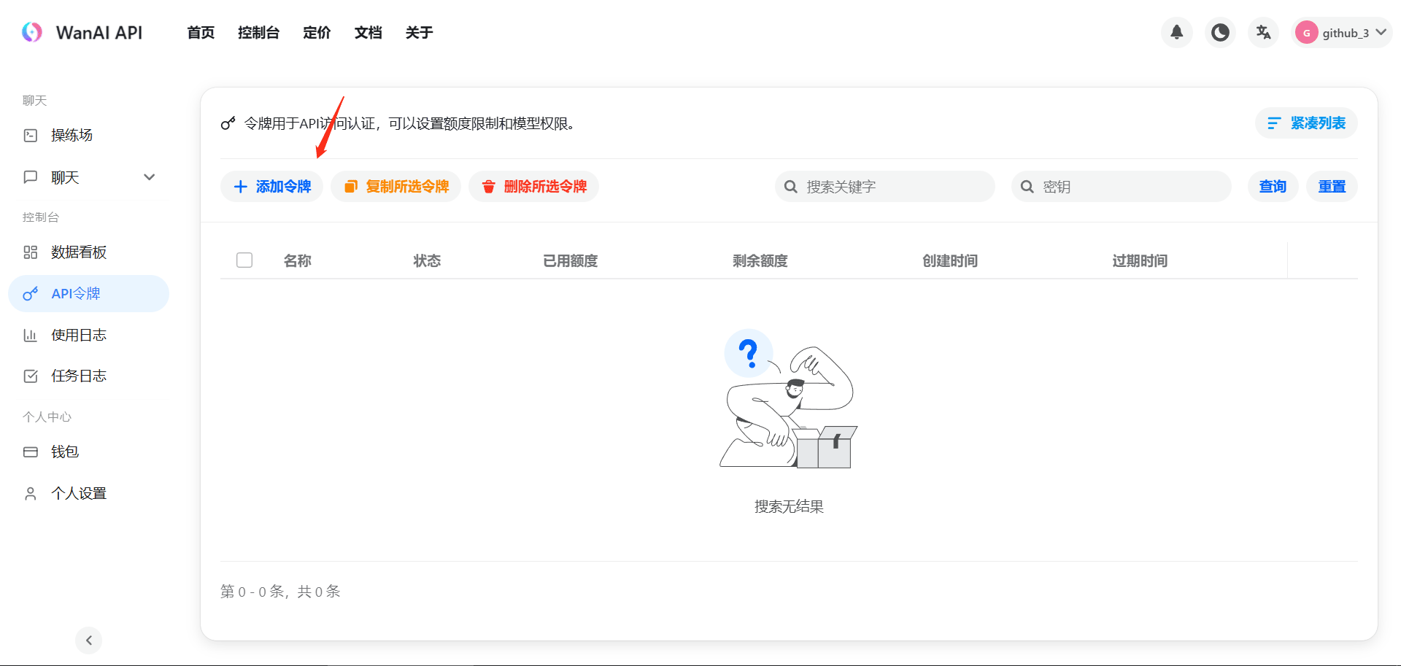Open 钱包 via the wallet icon
The image size is (1401, 666).
click(30, 451)
